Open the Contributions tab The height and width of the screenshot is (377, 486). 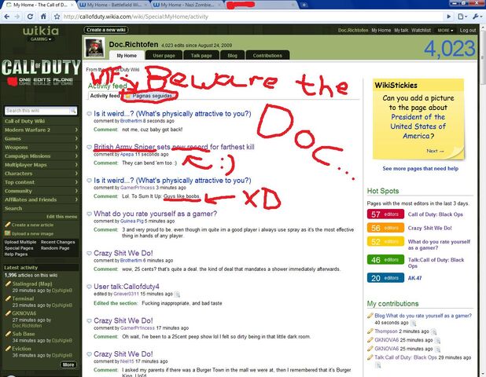coord(267,56)
